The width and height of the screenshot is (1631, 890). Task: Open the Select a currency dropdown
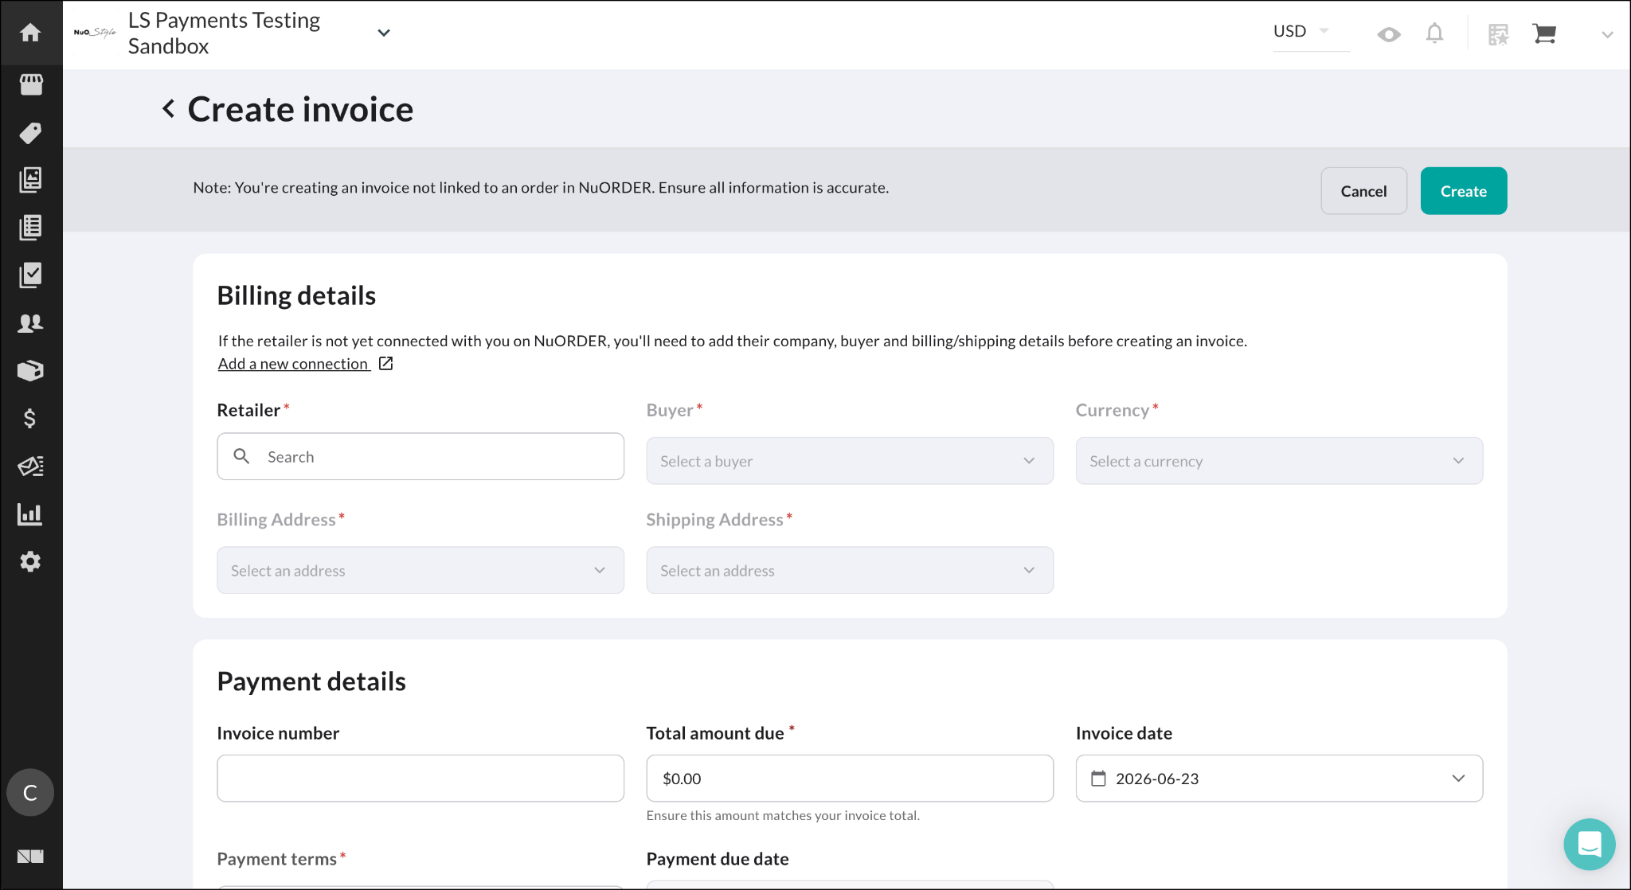(x=1279, y=461)
